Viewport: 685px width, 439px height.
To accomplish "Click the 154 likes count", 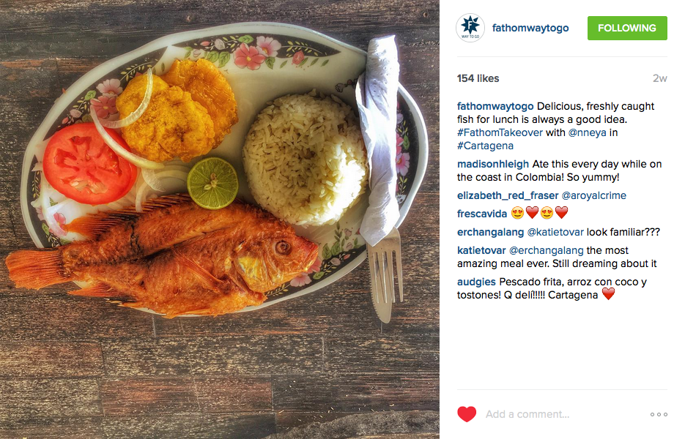I will (478, 78).
